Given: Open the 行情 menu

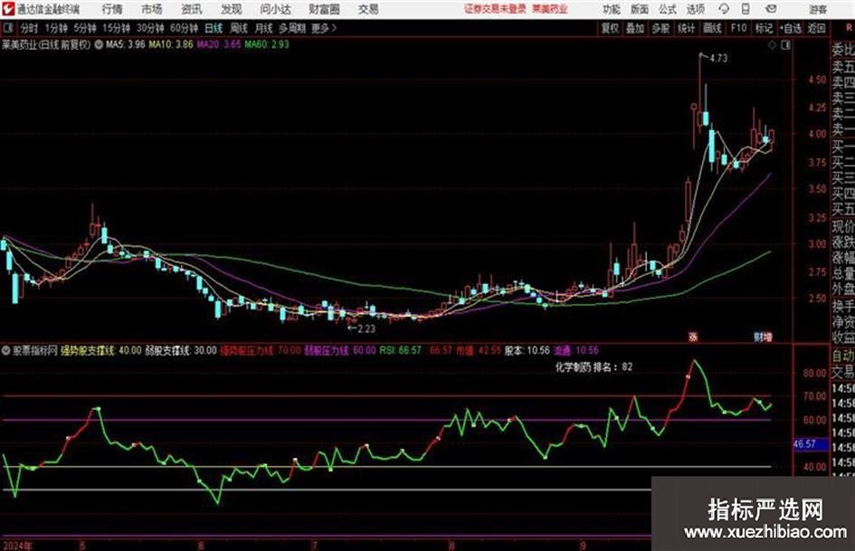Looking at the screenshot, I should click(112, 9).
